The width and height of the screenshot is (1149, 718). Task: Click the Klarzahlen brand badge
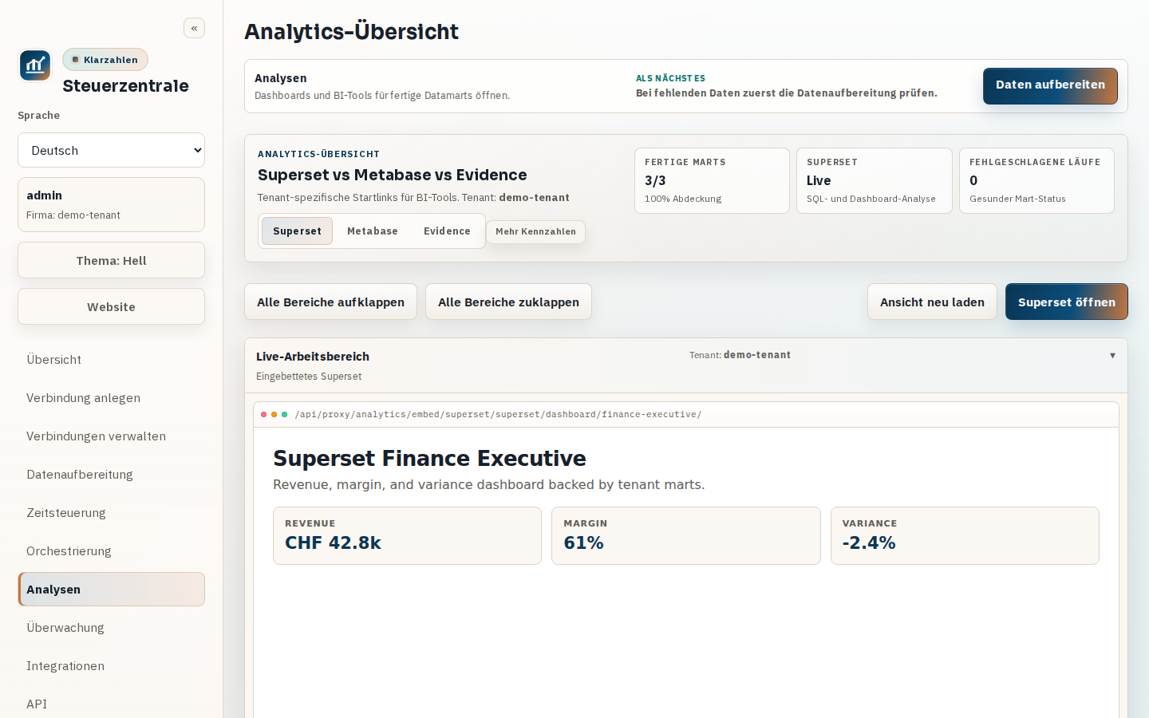point(105,60)
